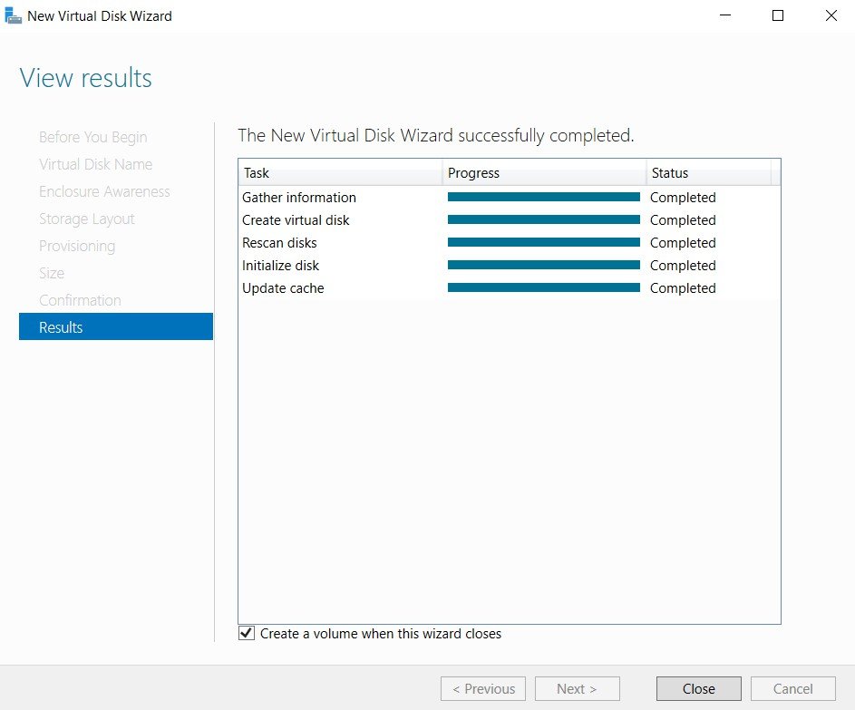Click the Initialize disk progress bar

tap(544, 265)
